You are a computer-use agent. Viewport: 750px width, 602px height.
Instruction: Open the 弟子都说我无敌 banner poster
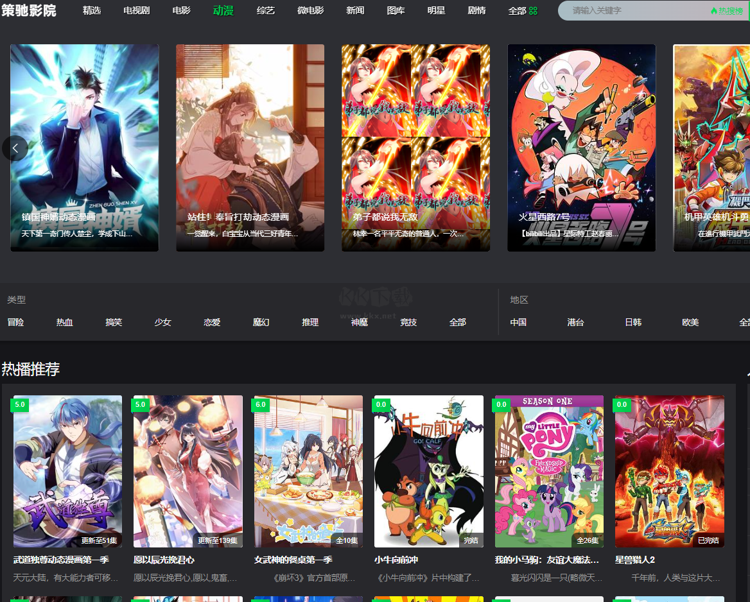(415, 148)
